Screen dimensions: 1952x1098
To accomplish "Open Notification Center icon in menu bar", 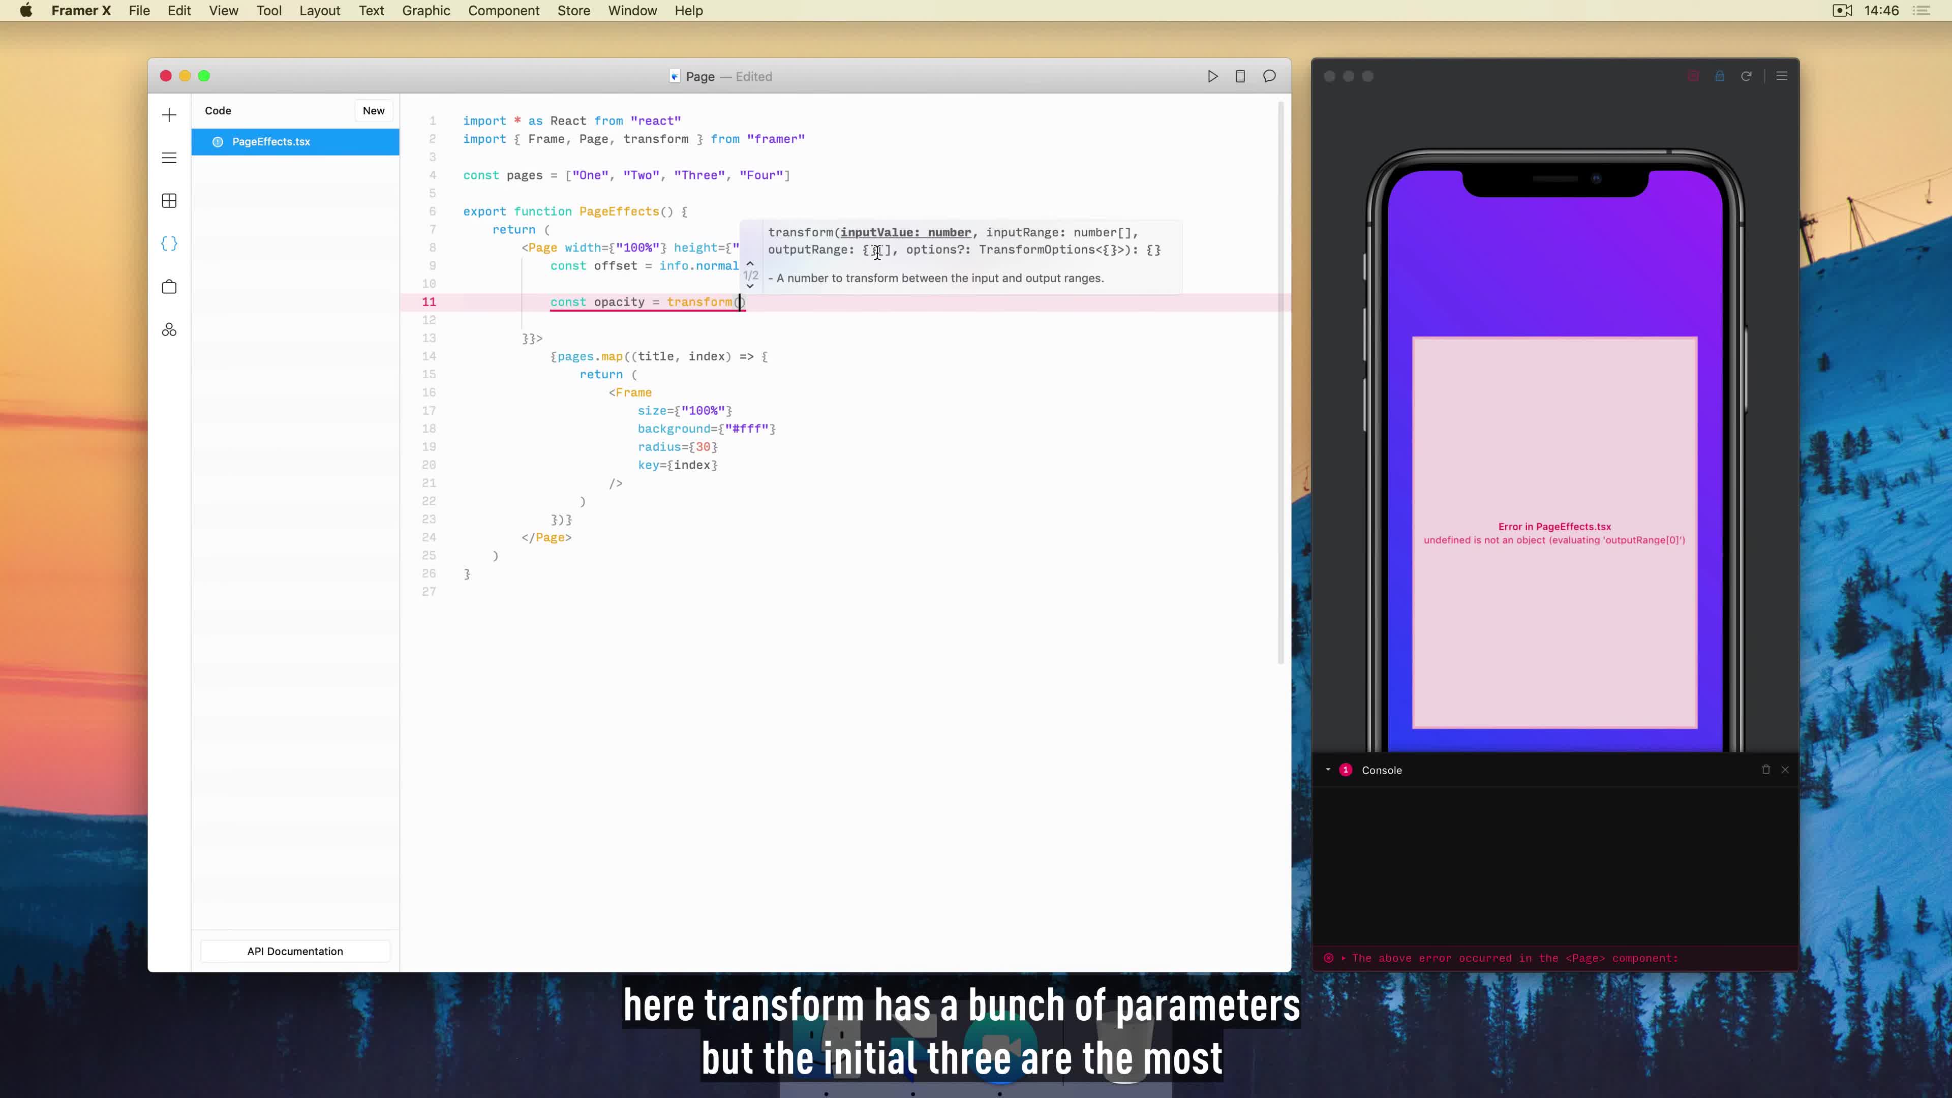I will click(x=1921, y=11).
